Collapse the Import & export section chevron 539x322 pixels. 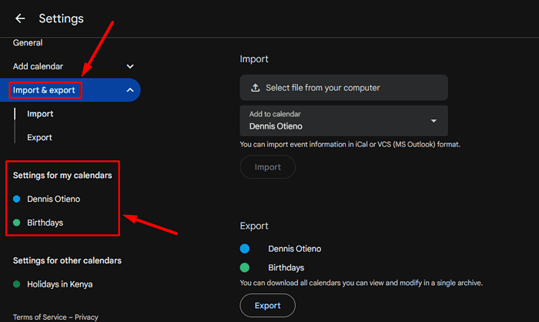click(x=130, y=90)
